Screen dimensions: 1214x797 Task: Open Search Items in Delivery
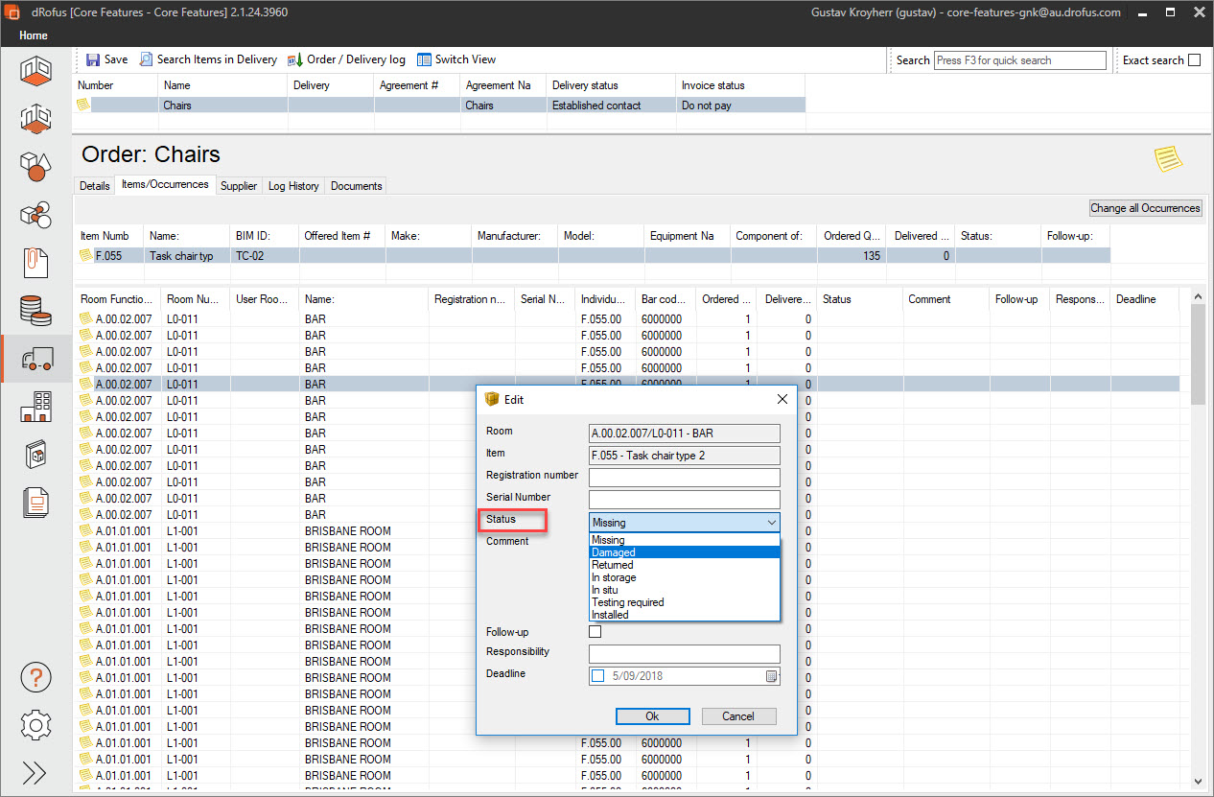(208, 59)
